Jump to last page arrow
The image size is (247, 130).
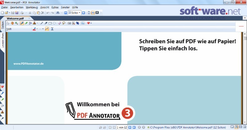click(134, 127)
